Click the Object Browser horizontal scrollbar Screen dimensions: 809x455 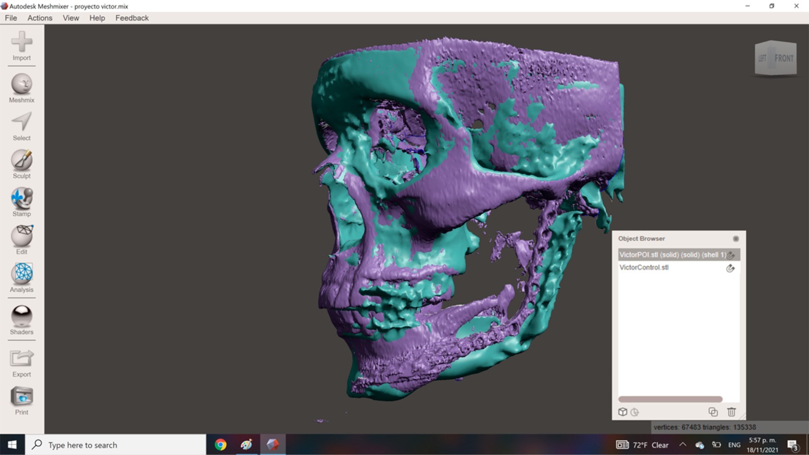point(670,399)
